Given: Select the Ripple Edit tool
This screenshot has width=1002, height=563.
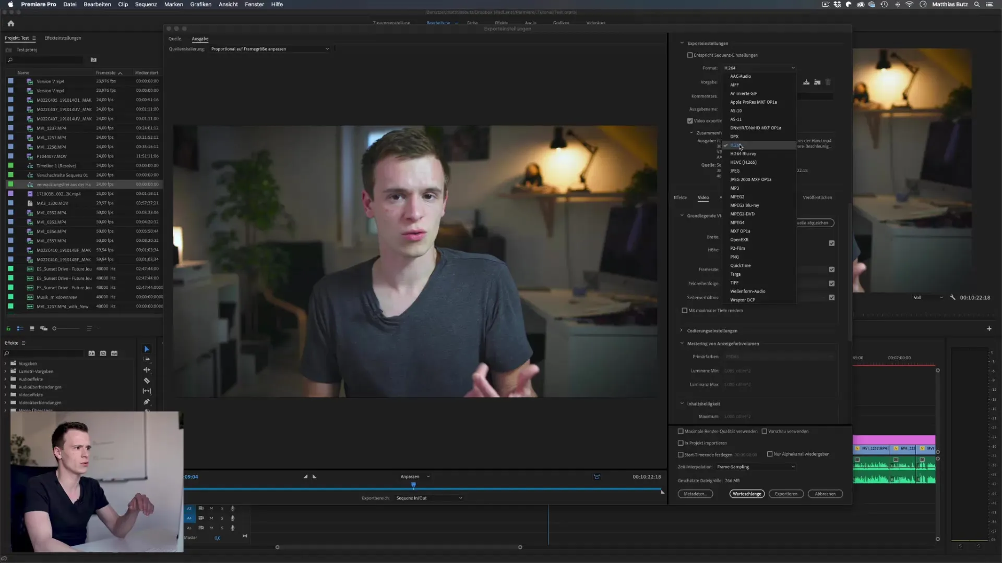Looking at the screenshot, I should pos(147,370).
